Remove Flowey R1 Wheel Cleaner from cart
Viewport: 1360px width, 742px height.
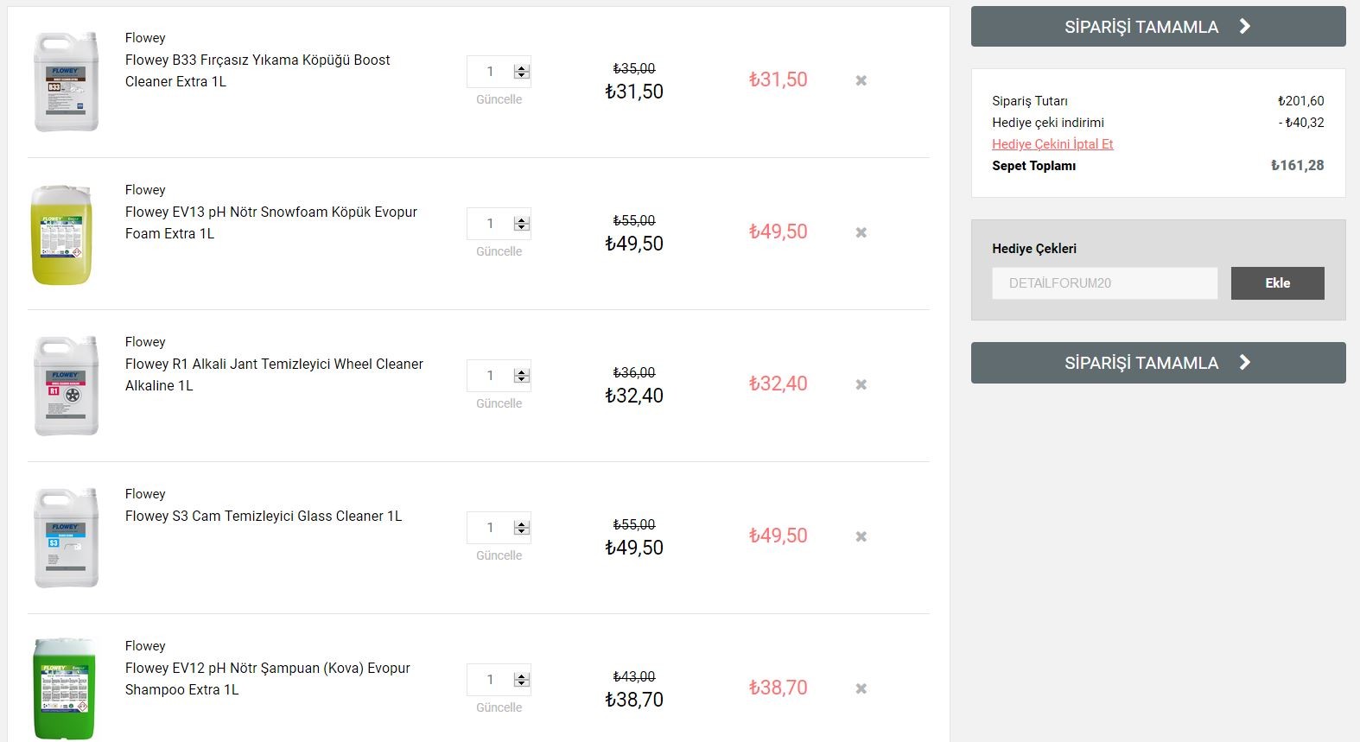[x=861, y=384]
